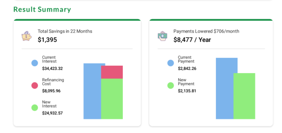Viewport: 282px width, 133px height.
Task: Click the blue Current Payment bar
Action: coord(225,88)
